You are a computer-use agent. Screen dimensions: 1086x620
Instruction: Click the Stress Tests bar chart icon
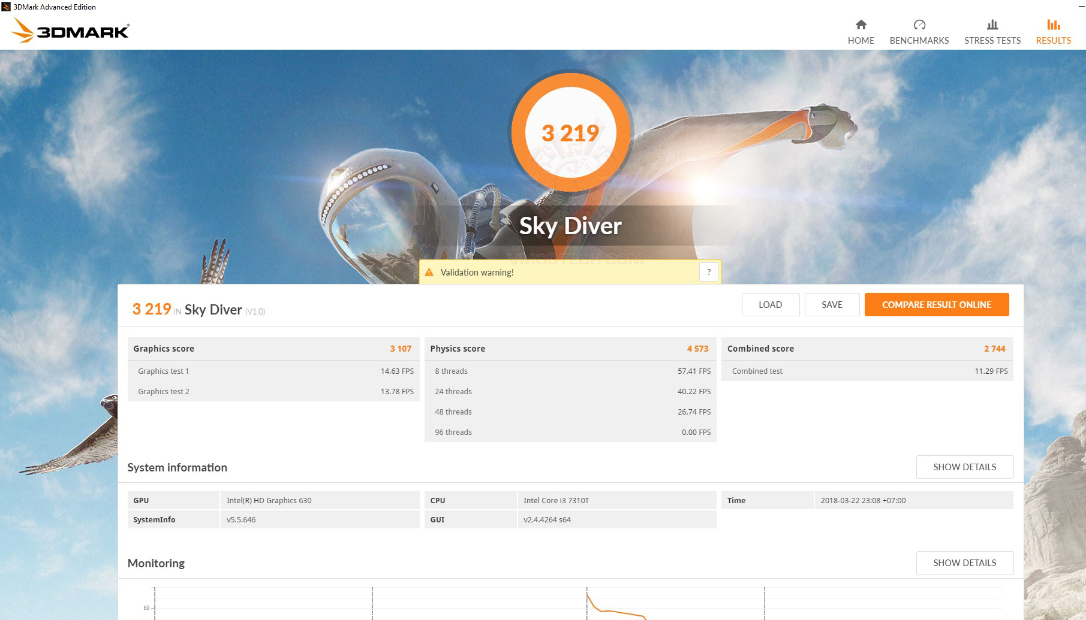pos(992,25)
